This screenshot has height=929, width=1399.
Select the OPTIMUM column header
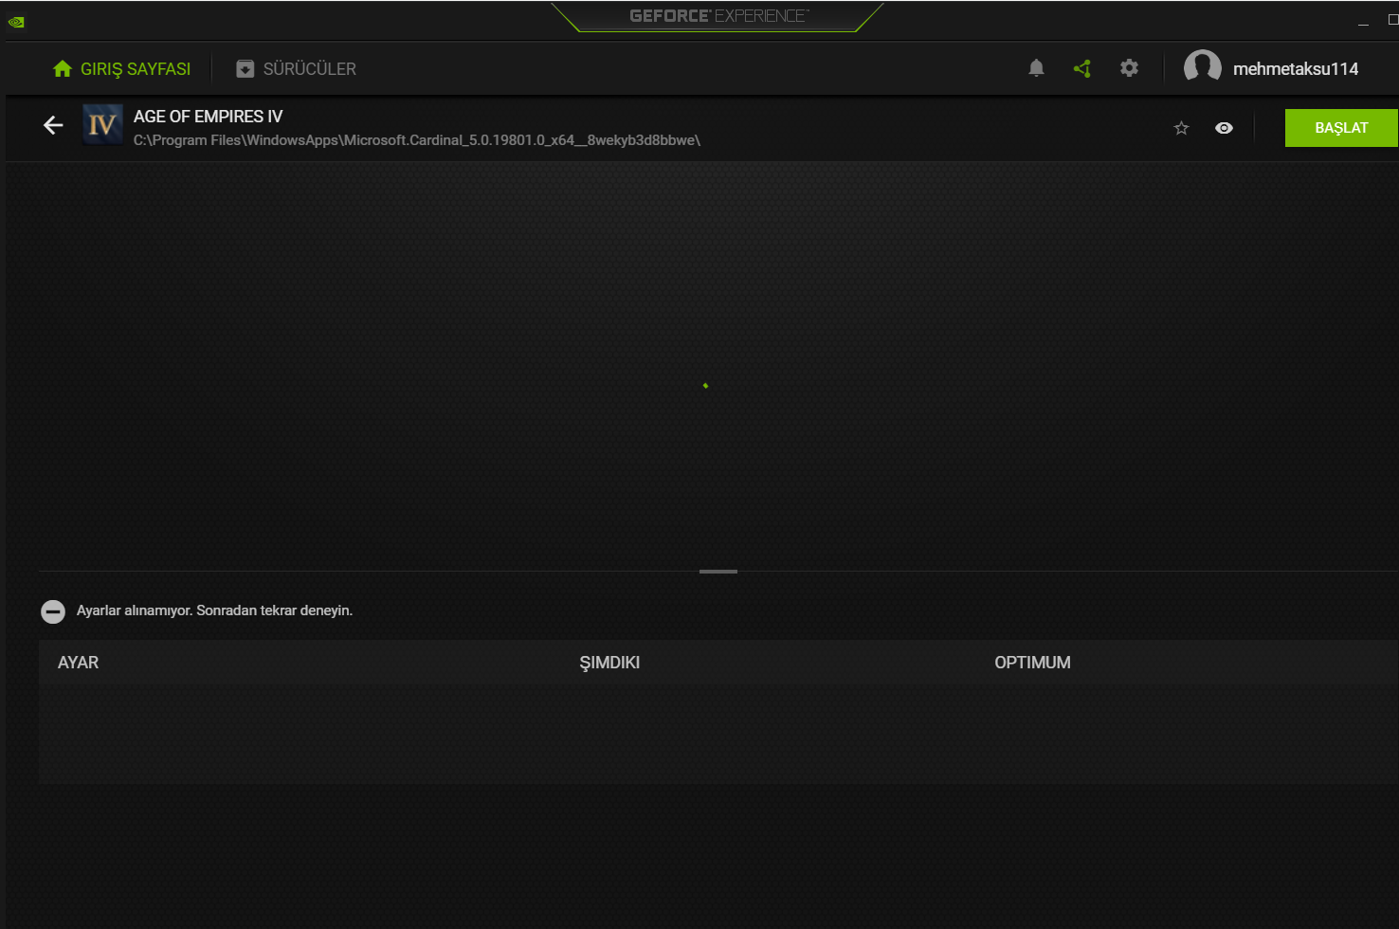[x=1032, y=663]
